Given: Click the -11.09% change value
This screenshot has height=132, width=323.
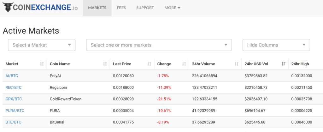Looking at the screenshot, I should click(164, 87).
